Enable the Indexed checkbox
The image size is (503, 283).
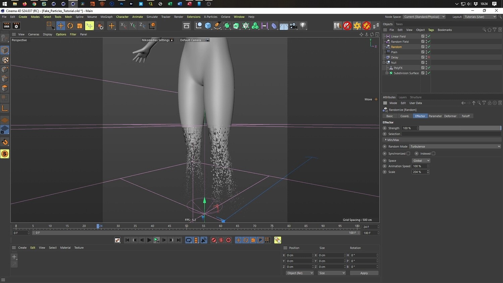click(x=433, y=154)
